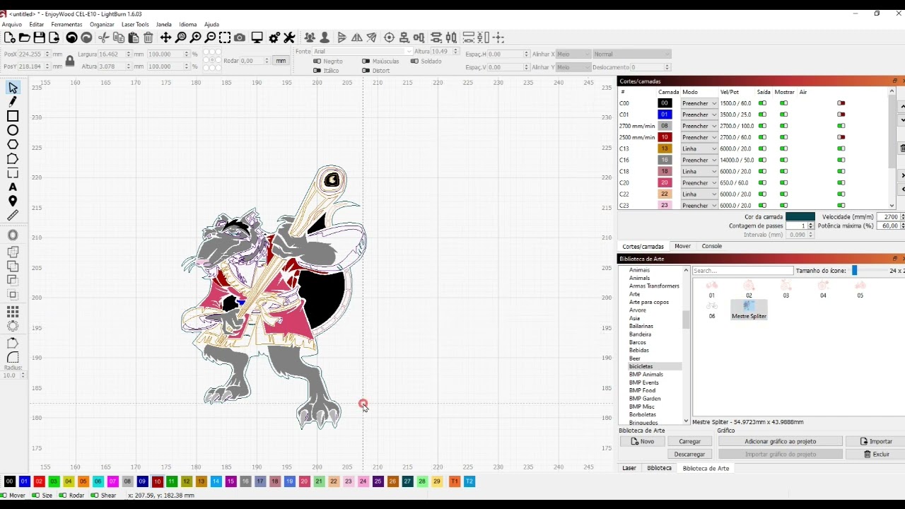Open the Fonte Arial font dropdown
This screenshot has width=905, height=509.
(x=362, y=52)
